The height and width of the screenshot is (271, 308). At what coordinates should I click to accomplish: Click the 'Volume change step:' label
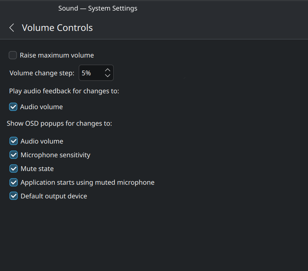tap(42, 73)
